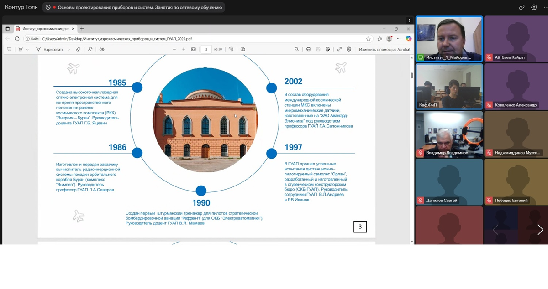This screenshot has width=548, height=289.
Task: Open the browser three-dot menu
Action: [x=399, y=39]
